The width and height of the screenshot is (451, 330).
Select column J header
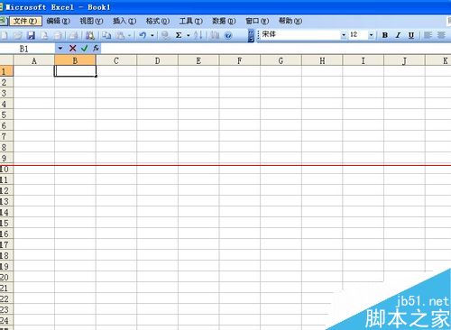[404, 60]
